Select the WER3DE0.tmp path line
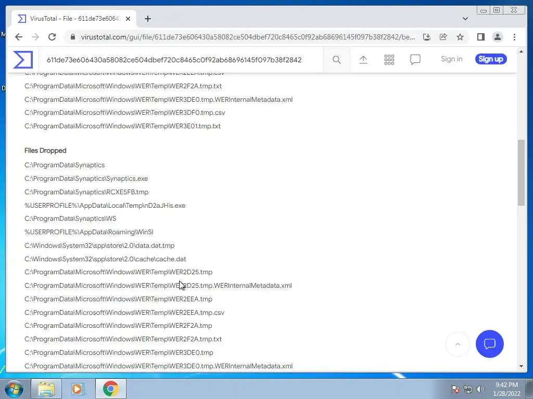533x399 pixels. (x=119, y=353)
